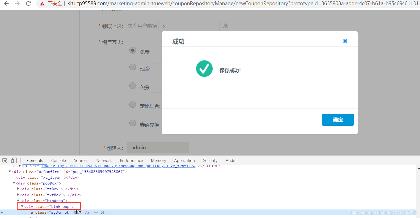Click the address bar URL

243,4
